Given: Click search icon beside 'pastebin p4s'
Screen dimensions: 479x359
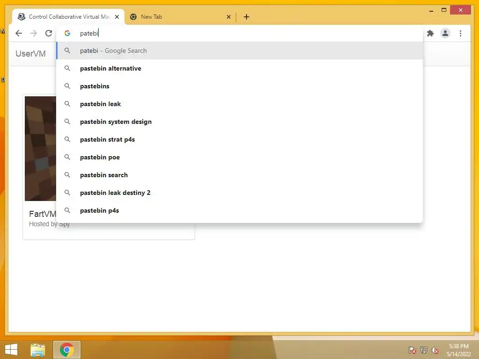Looking at the screenshot, I should [67, 210].
